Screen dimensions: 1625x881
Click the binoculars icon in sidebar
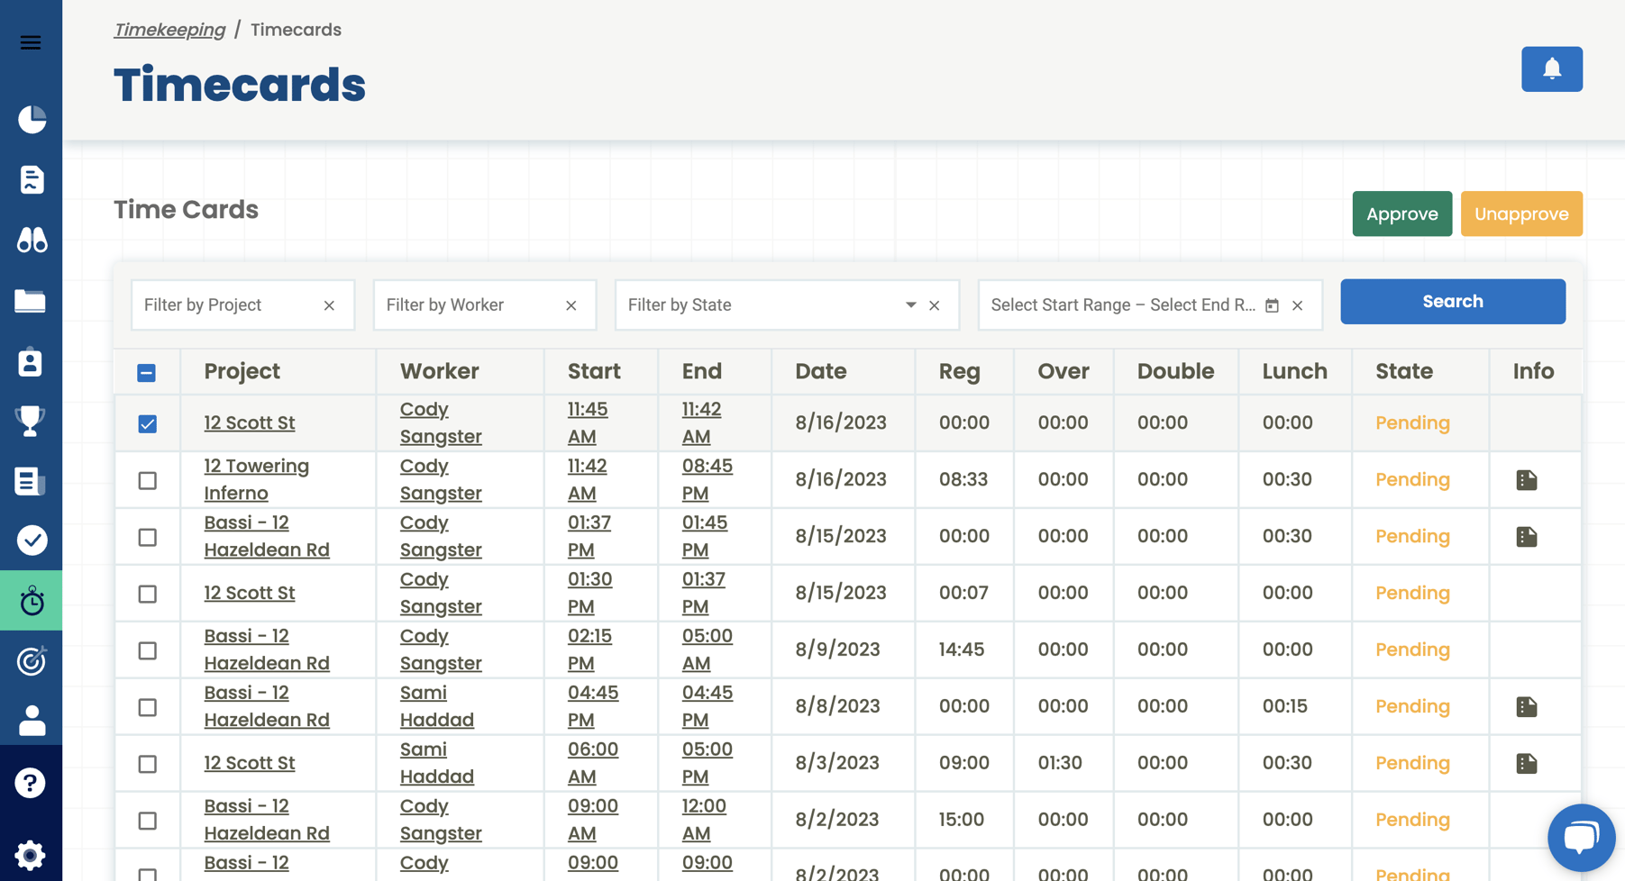(x=32, y=240)
